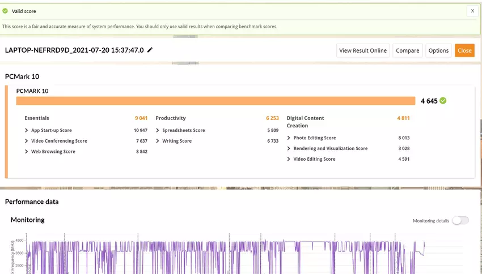Image resolution: width=482 pixels, height=274 pixels.
Task: Click the green valid score checkmark icon
Action: (6, 11)
